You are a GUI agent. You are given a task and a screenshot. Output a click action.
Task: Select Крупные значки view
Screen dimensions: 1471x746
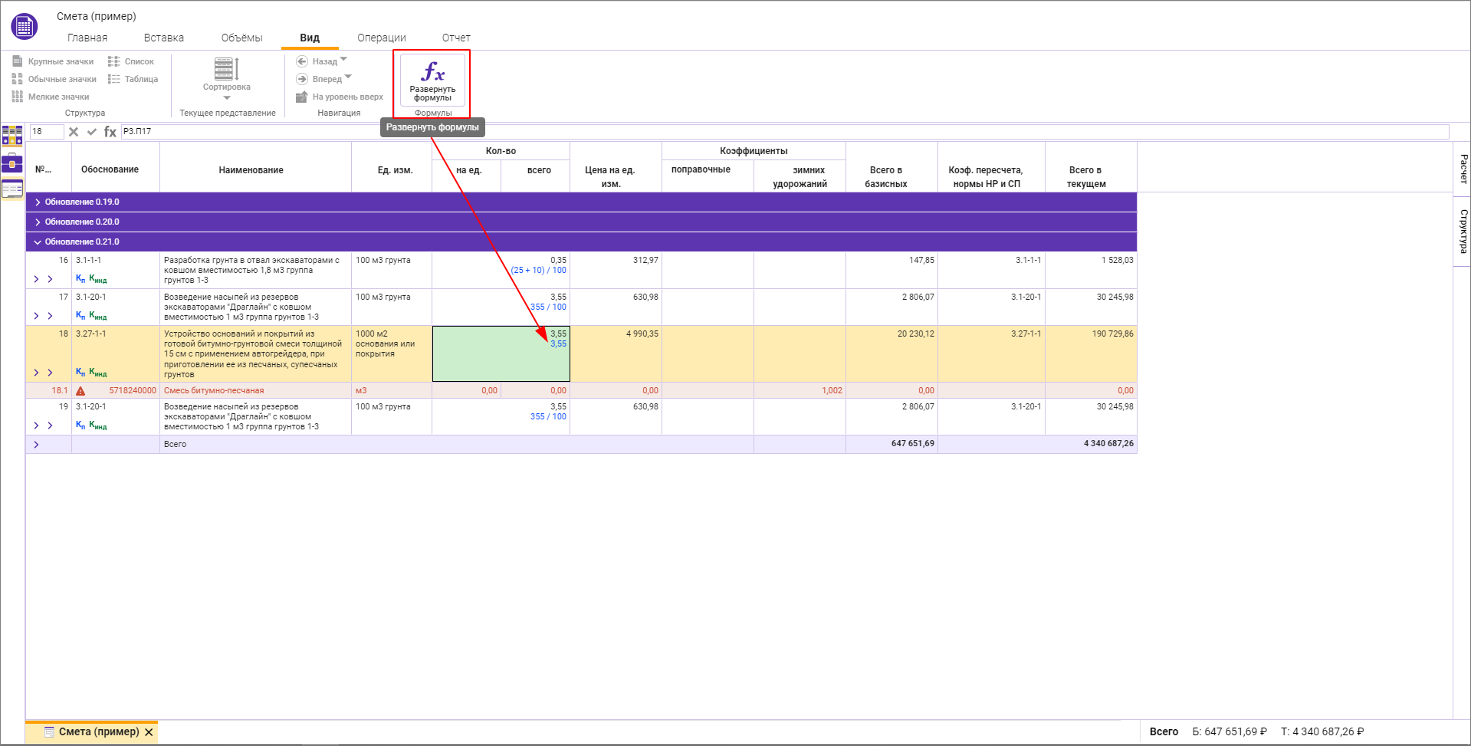point(53,61)
